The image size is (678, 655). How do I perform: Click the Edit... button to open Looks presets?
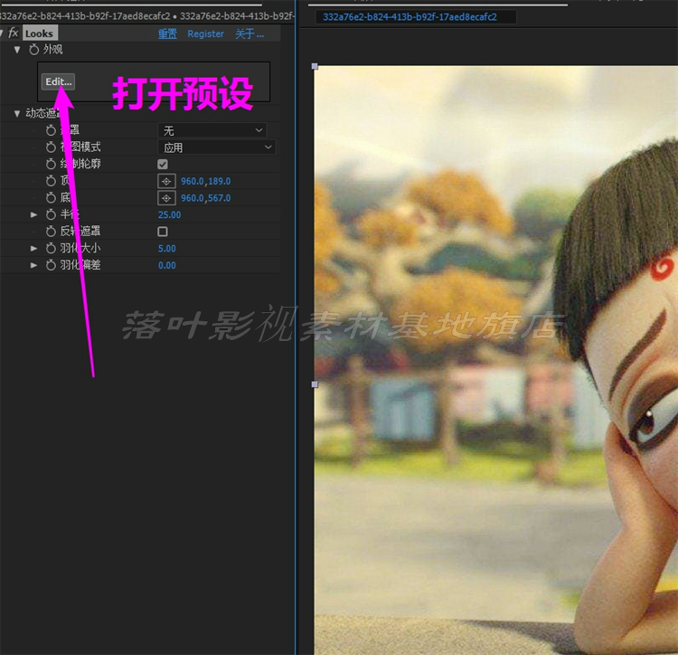click(x=58, y=81)
